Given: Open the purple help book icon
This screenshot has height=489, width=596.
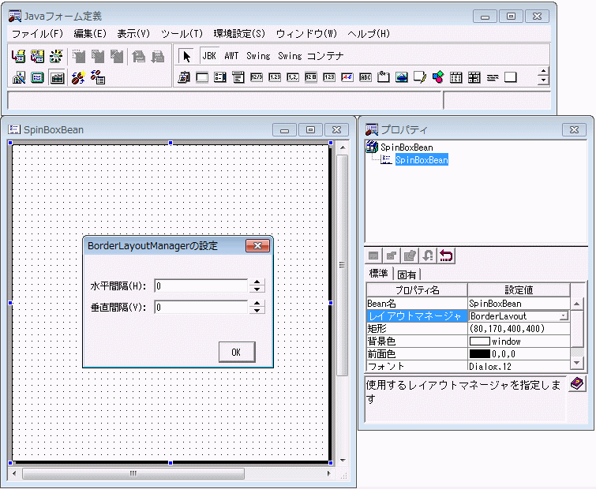Looking at the screenshot, I should pos(577,384).
